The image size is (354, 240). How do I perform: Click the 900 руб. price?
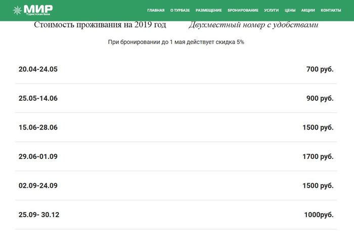coord(320,98)
